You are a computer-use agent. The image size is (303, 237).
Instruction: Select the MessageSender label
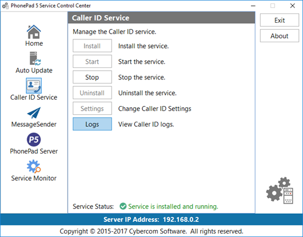[34, 124]
